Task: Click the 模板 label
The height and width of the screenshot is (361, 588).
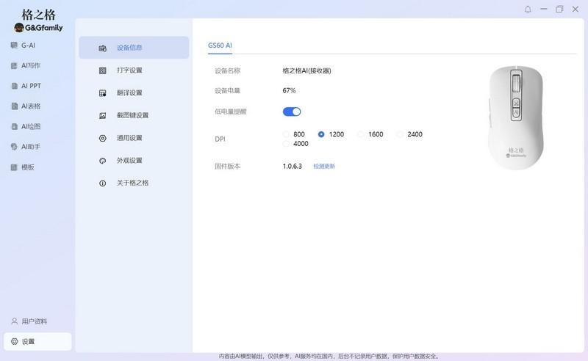Action: [28, 167]
